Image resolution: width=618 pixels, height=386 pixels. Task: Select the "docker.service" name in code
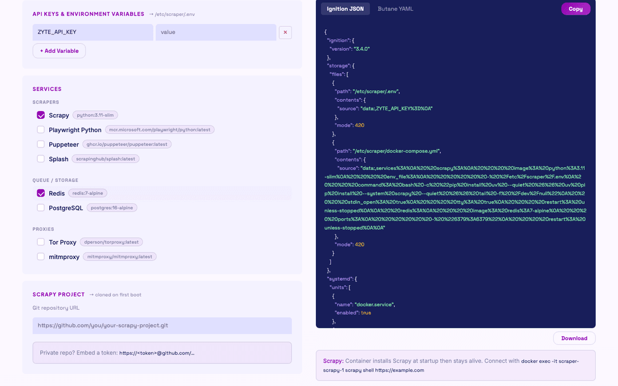click(x=375, y=304)
